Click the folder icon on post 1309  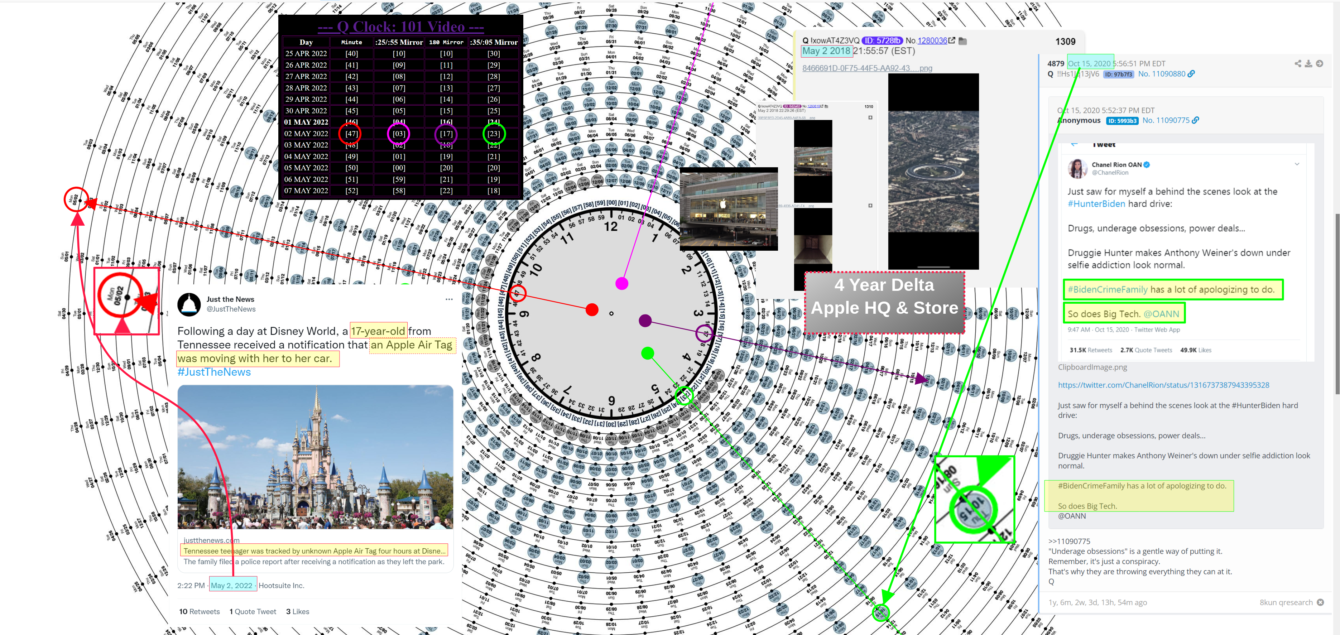pyautogui.click(x=963, y=40)
